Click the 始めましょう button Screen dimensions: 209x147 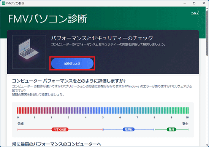point(72,63)
